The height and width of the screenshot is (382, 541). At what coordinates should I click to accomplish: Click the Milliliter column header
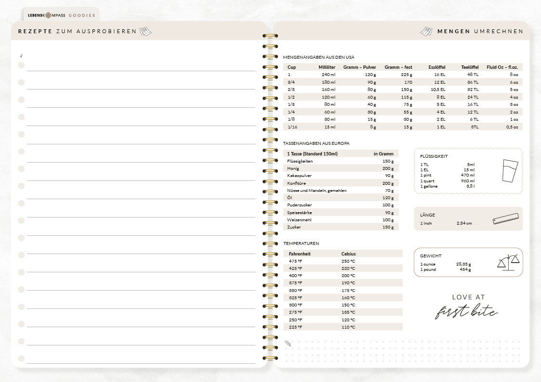tap(327, 67)
